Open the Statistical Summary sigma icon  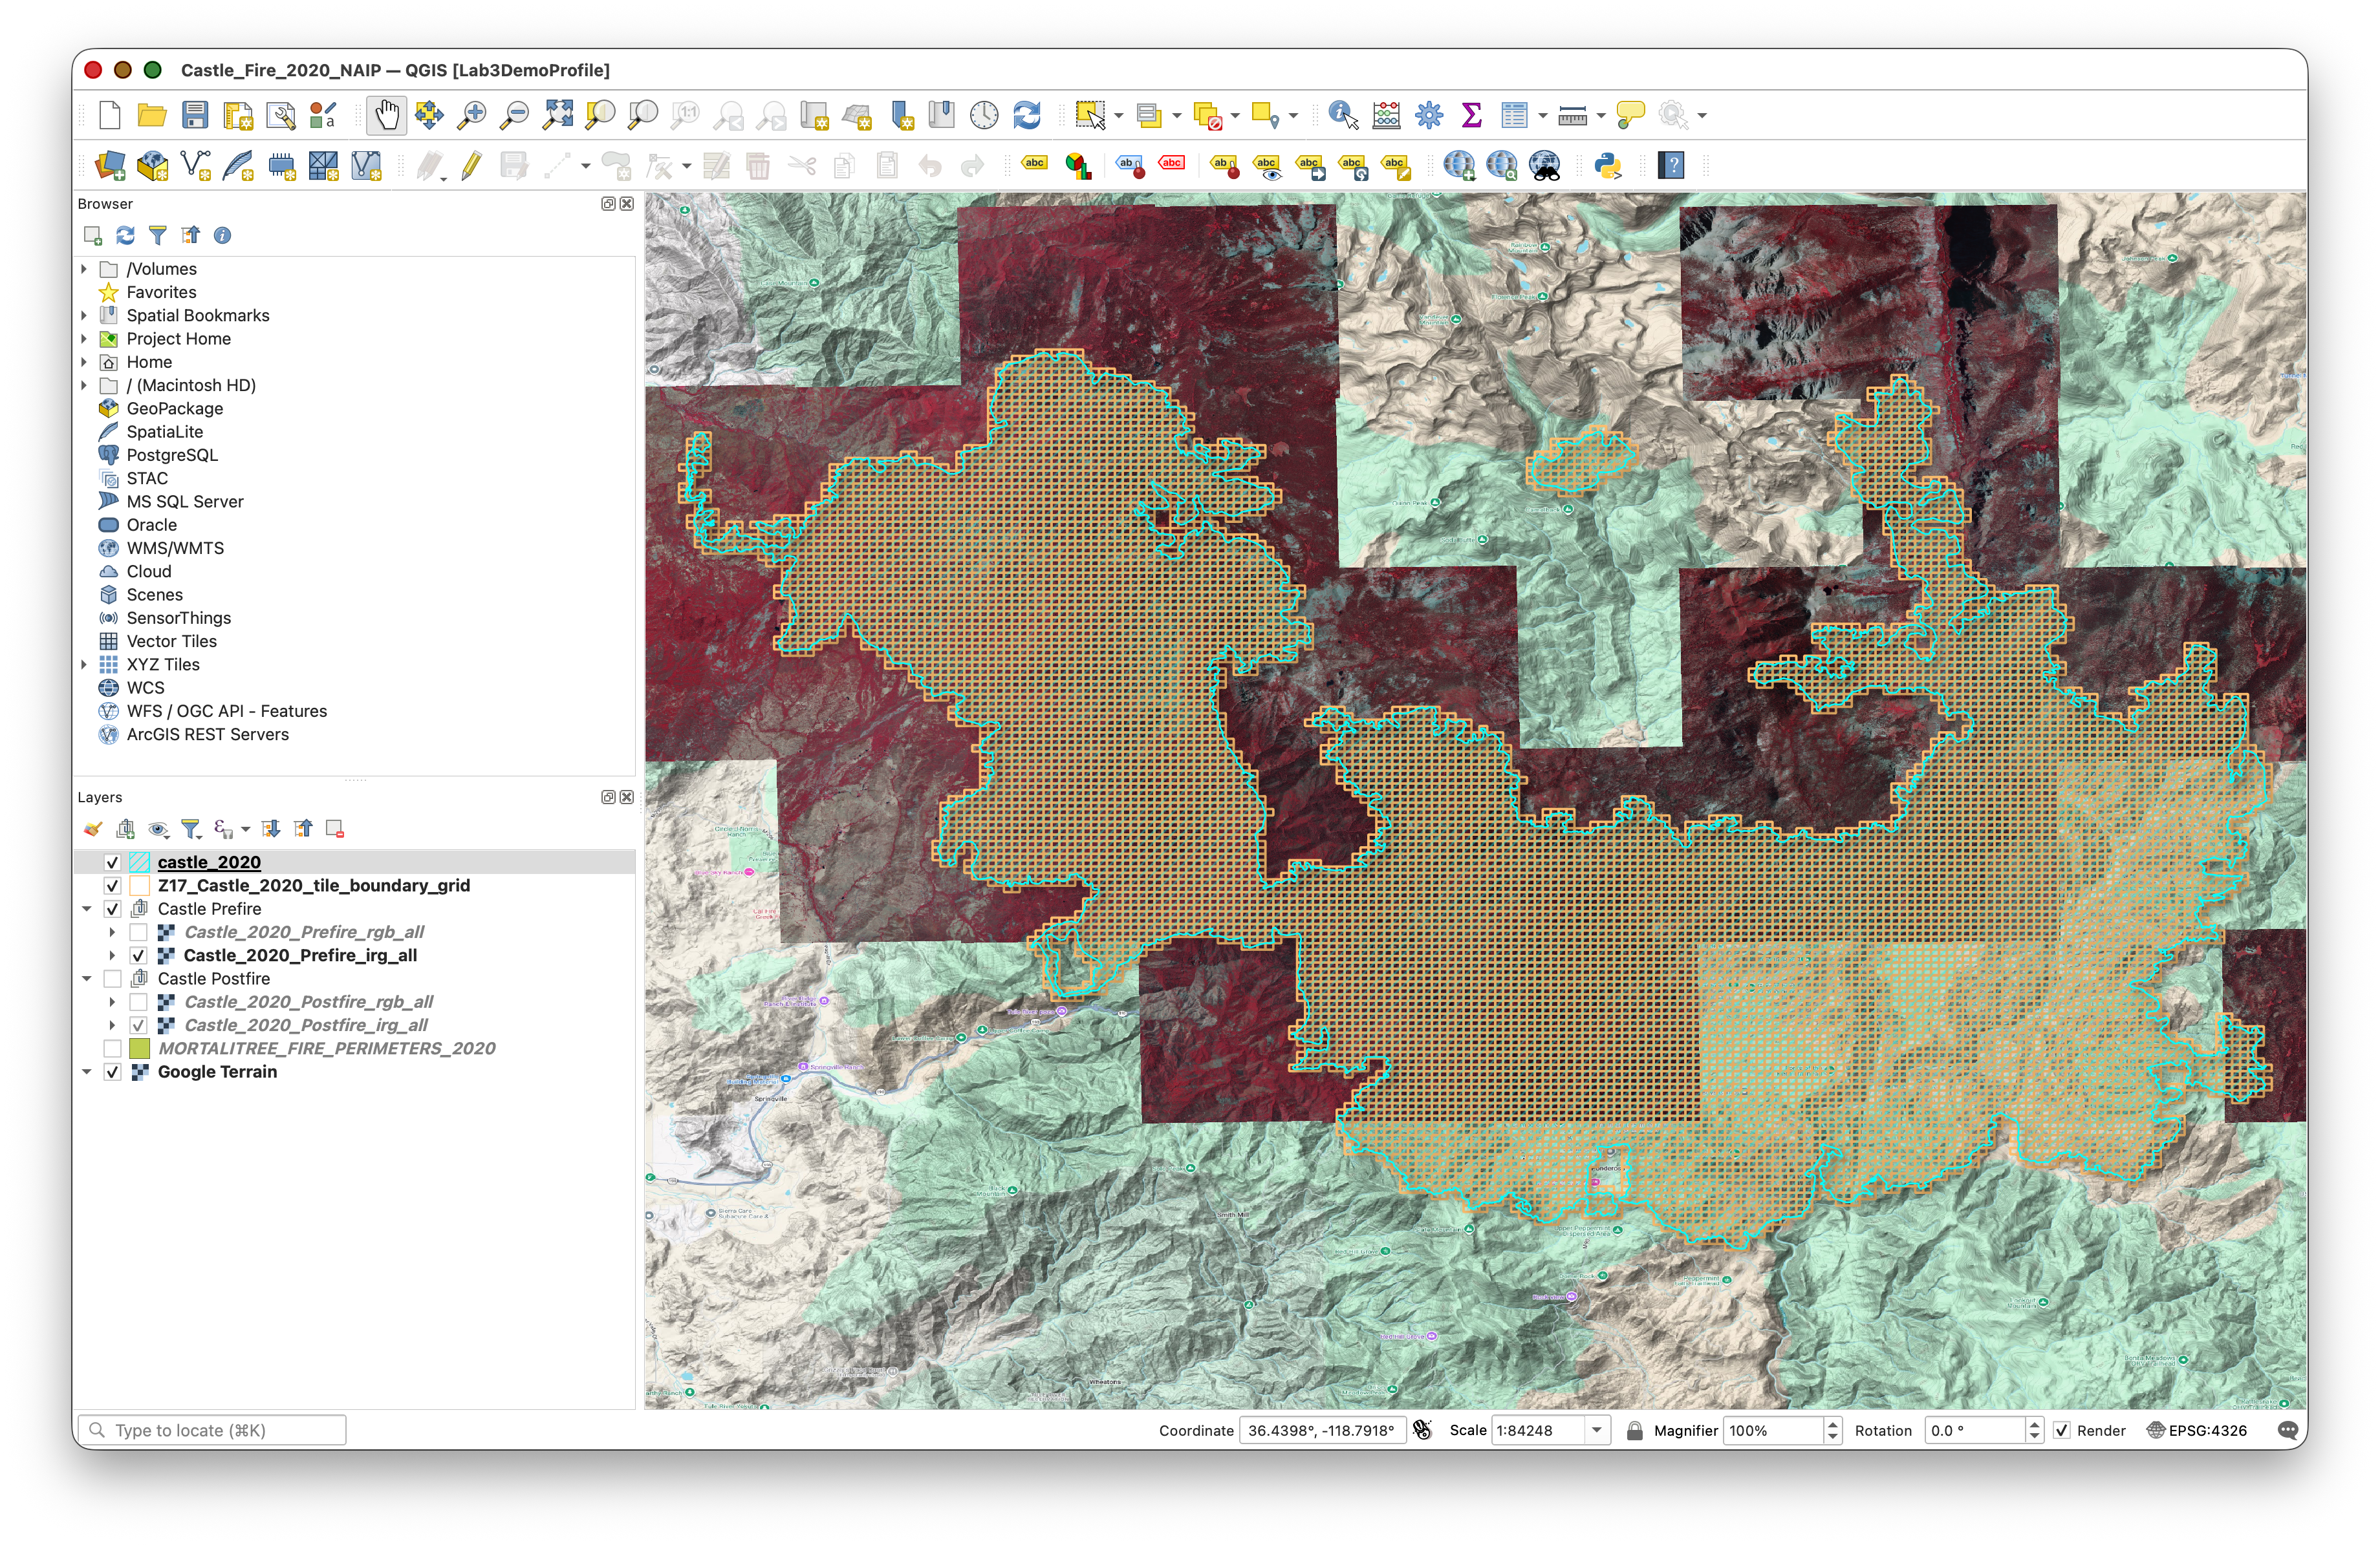pyautogui.click(x=1471, y=115)
